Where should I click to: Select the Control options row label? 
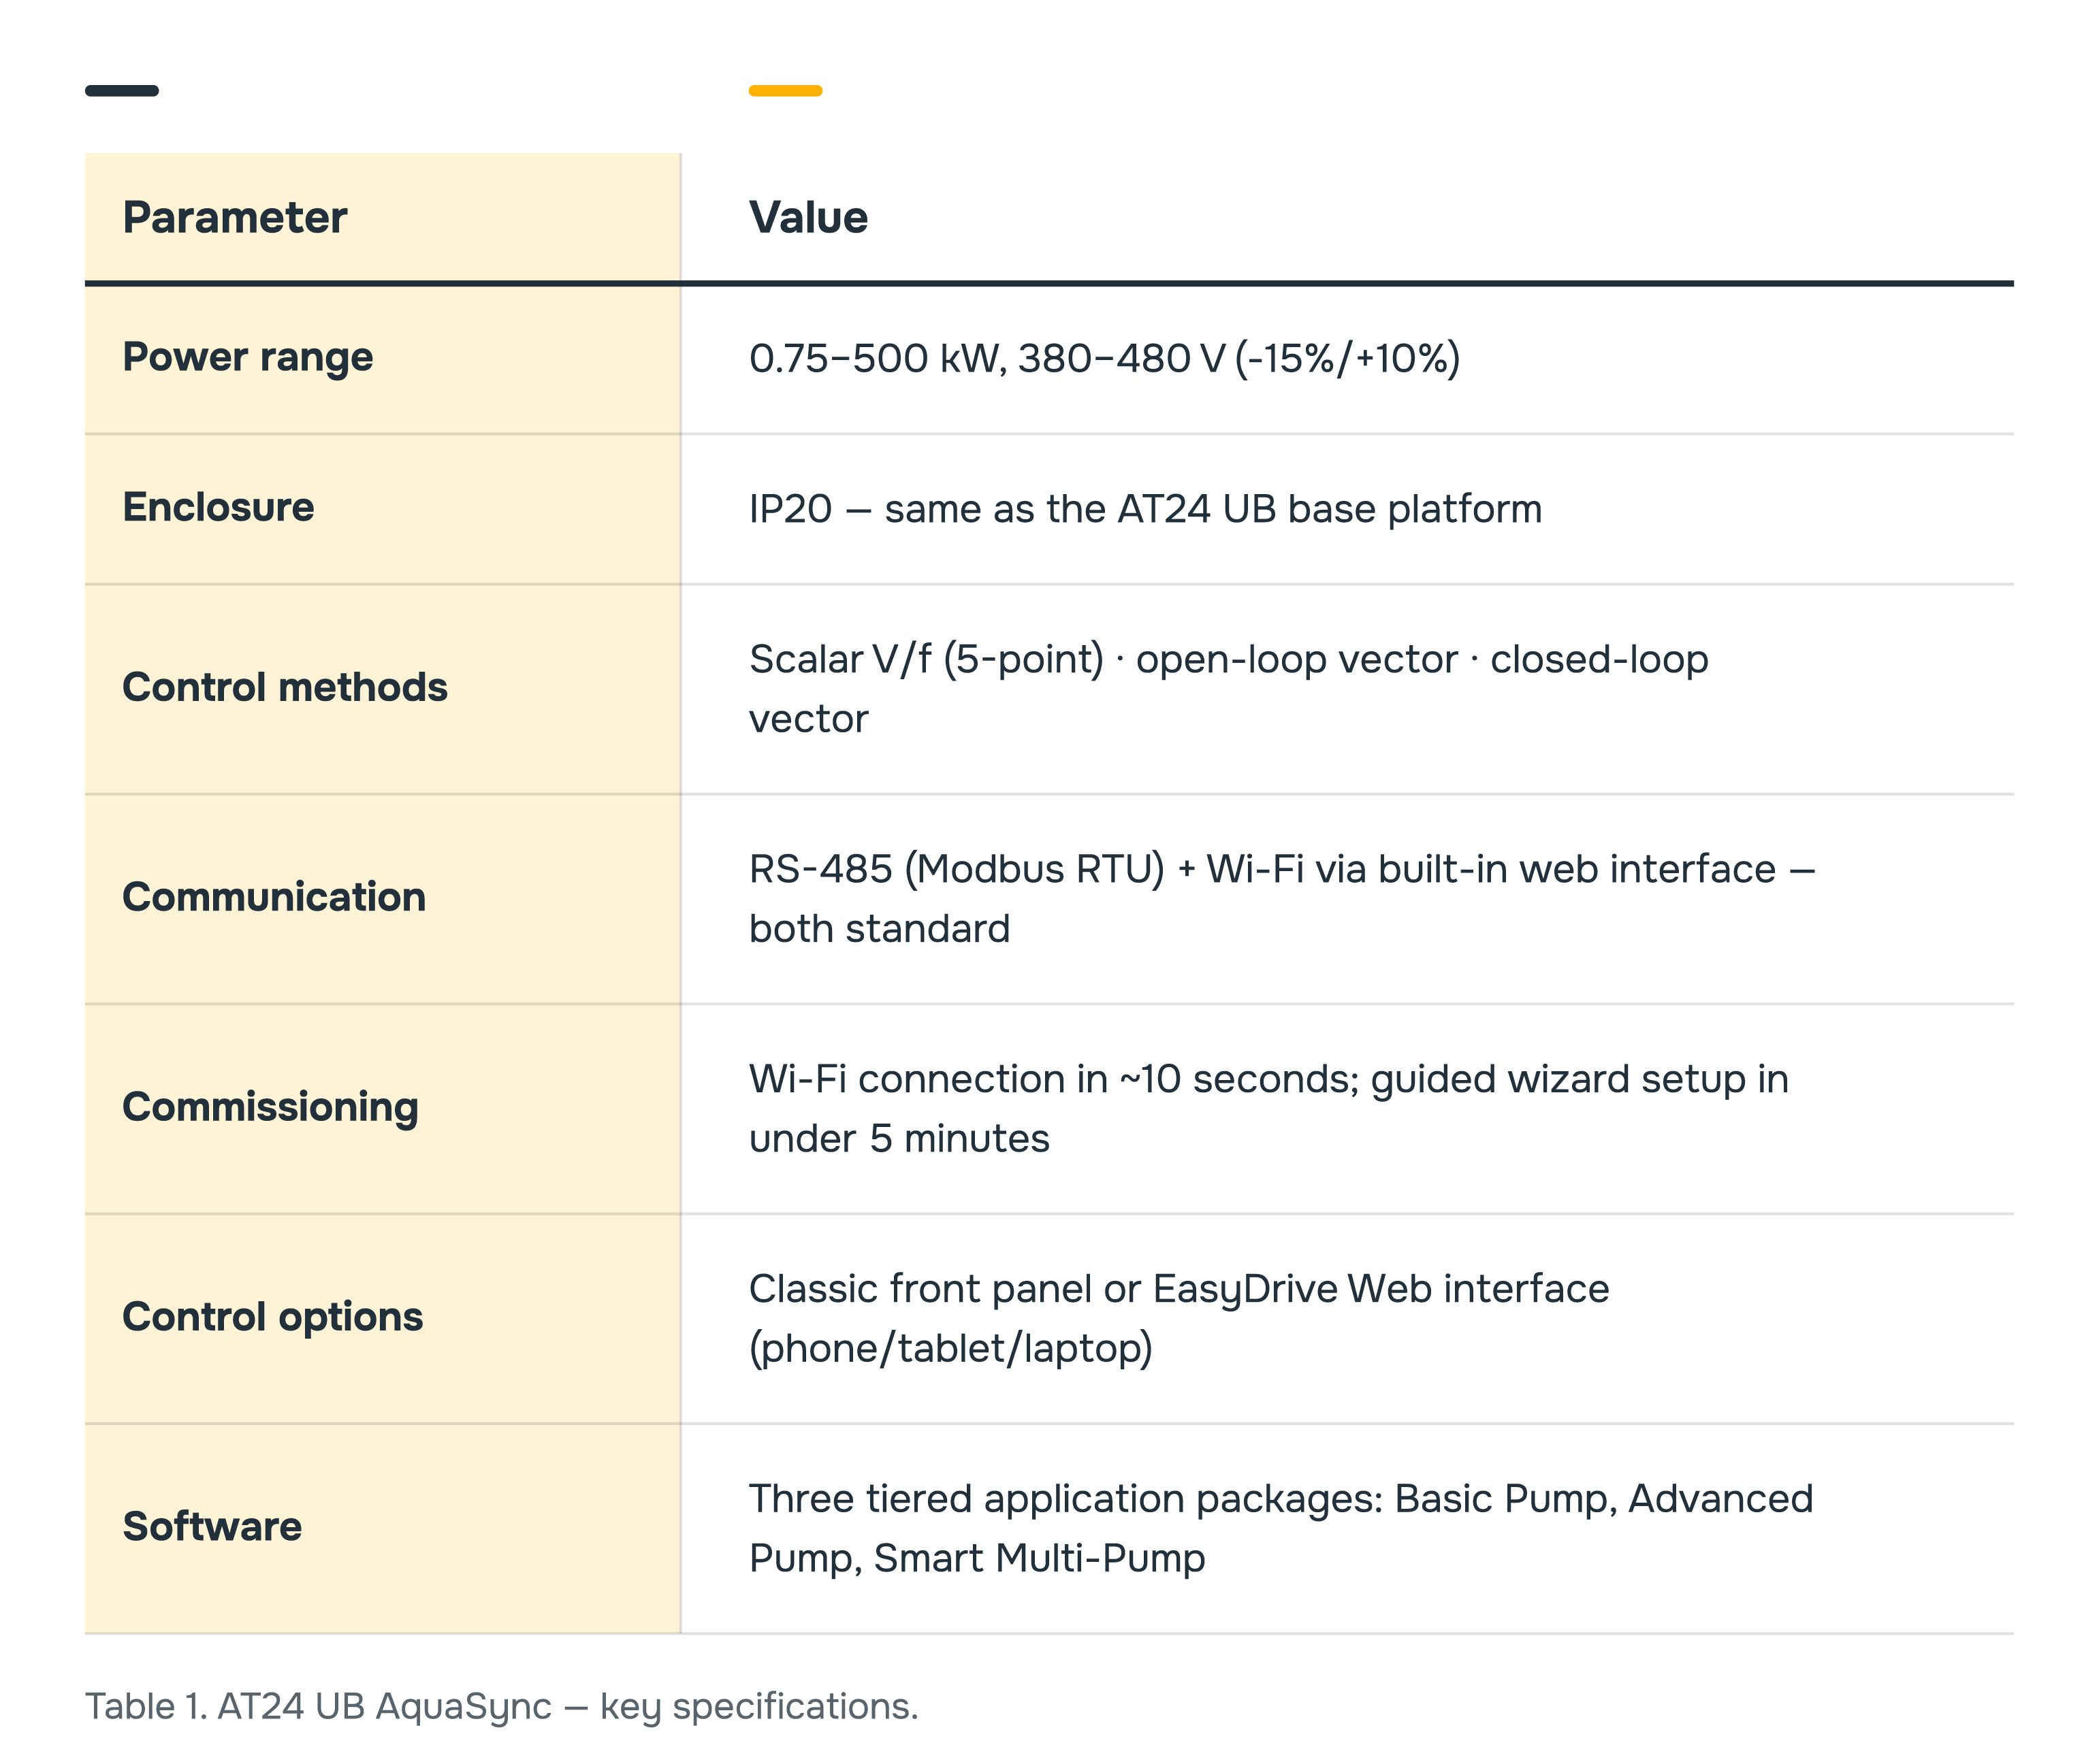pyautogui.click(x=272, y=1317)
